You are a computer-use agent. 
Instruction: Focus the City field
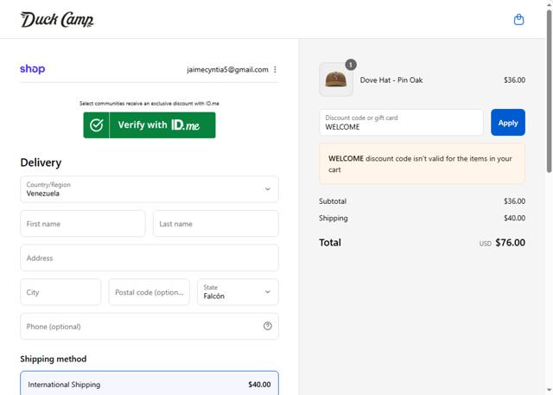click(x=60, y=292)
